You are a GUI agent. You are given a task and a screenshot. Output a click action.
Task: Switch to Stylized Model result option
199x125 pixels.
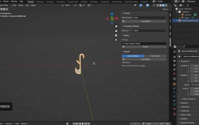tap(133, 56)
